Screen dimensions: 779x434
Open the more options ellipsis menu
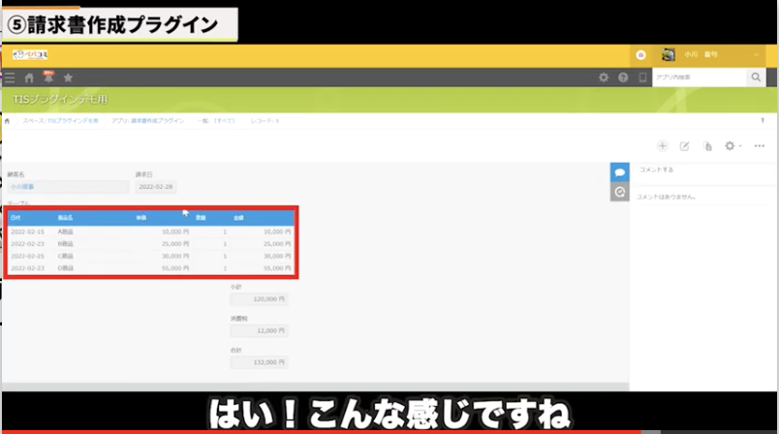click(x=760, y=145)
